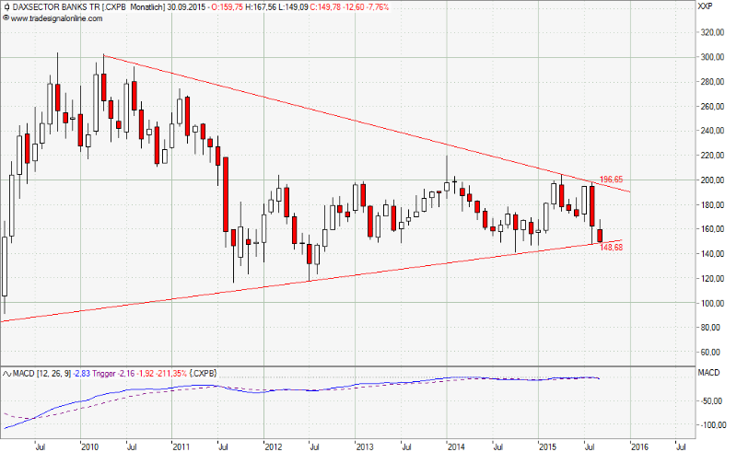The height and width of the screenshot is (452, 737).
Task: Click the MACD indicator wave icon
Action: tap(6, 372)
